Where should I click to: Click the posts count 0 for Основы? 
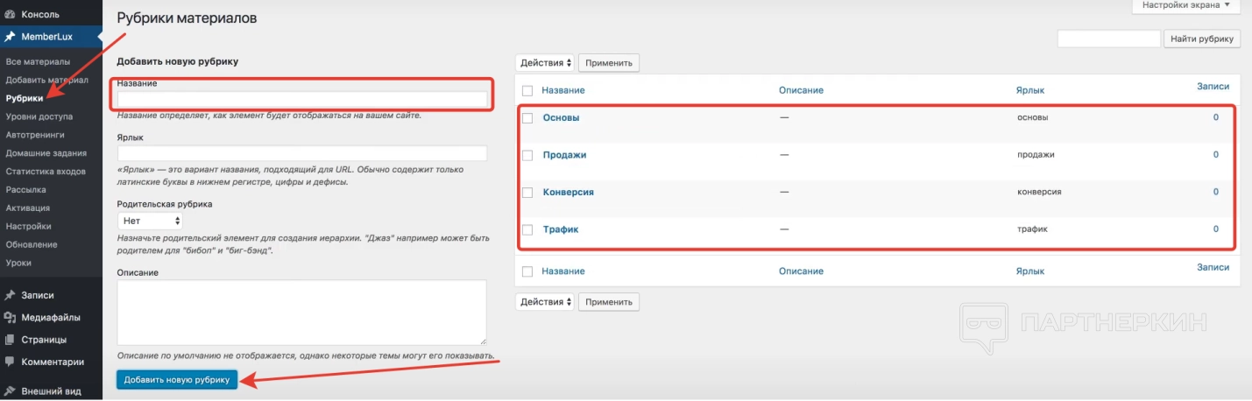click(x=1215, y=117)
